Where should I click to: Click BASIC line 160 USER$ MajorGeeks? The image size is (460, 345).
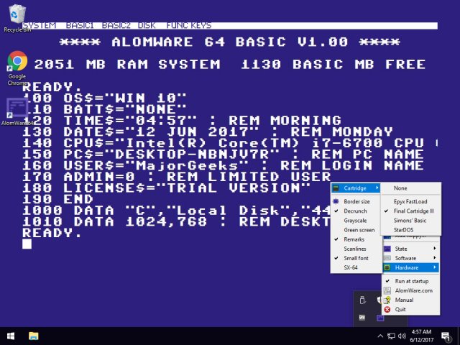[223, 166]
